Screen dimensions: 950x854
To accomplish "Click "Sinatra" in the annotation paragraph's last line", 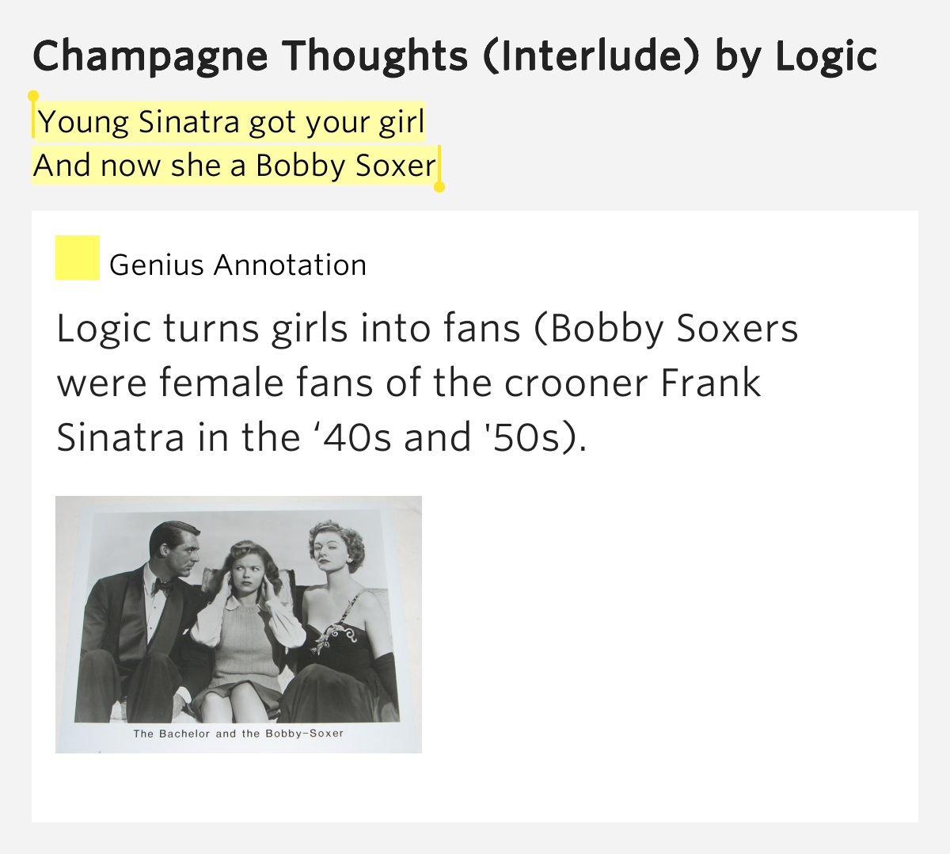I will pyautogui.click(x=120, y=437).
